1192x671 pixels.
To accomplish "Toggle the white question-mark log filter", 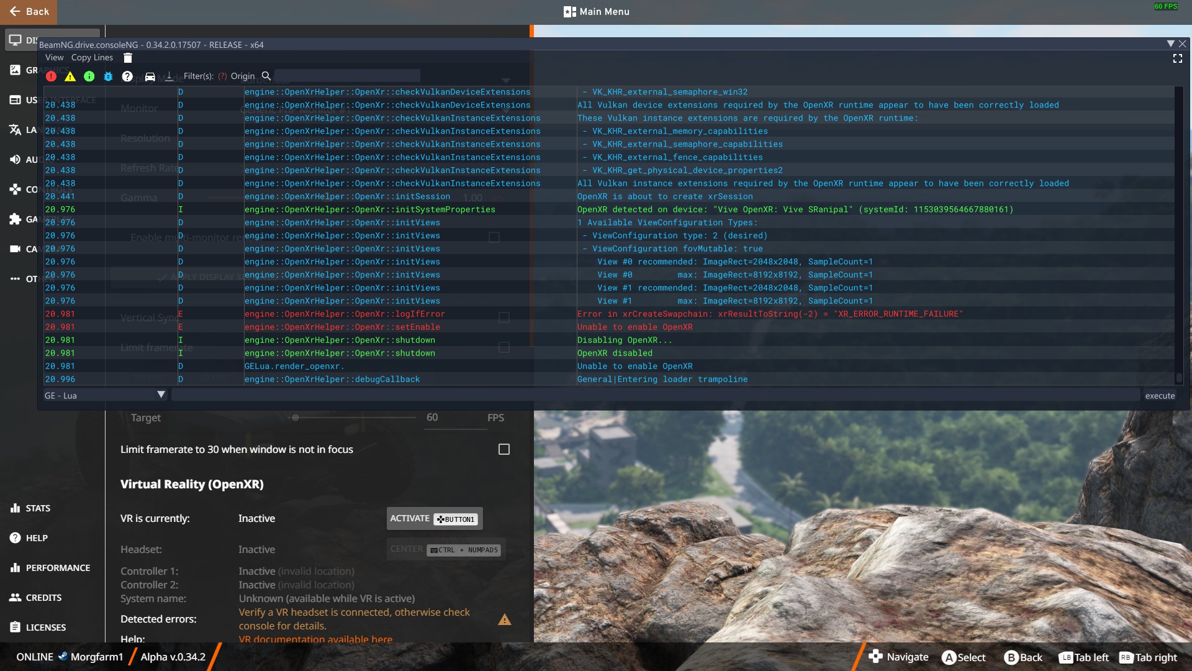I will 127,76.
